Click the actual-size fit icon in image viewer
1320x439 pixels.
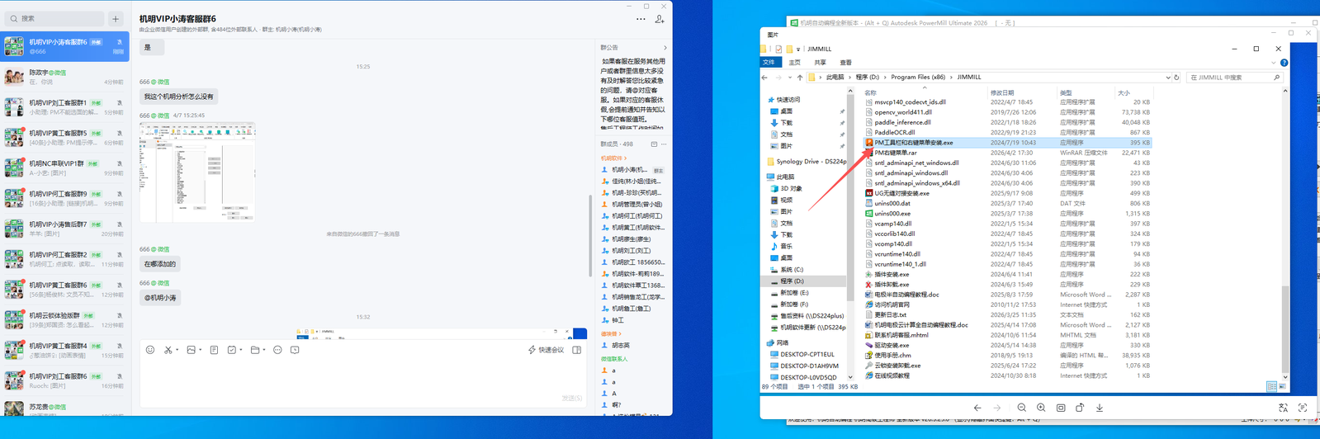(x=1061, y=408)
